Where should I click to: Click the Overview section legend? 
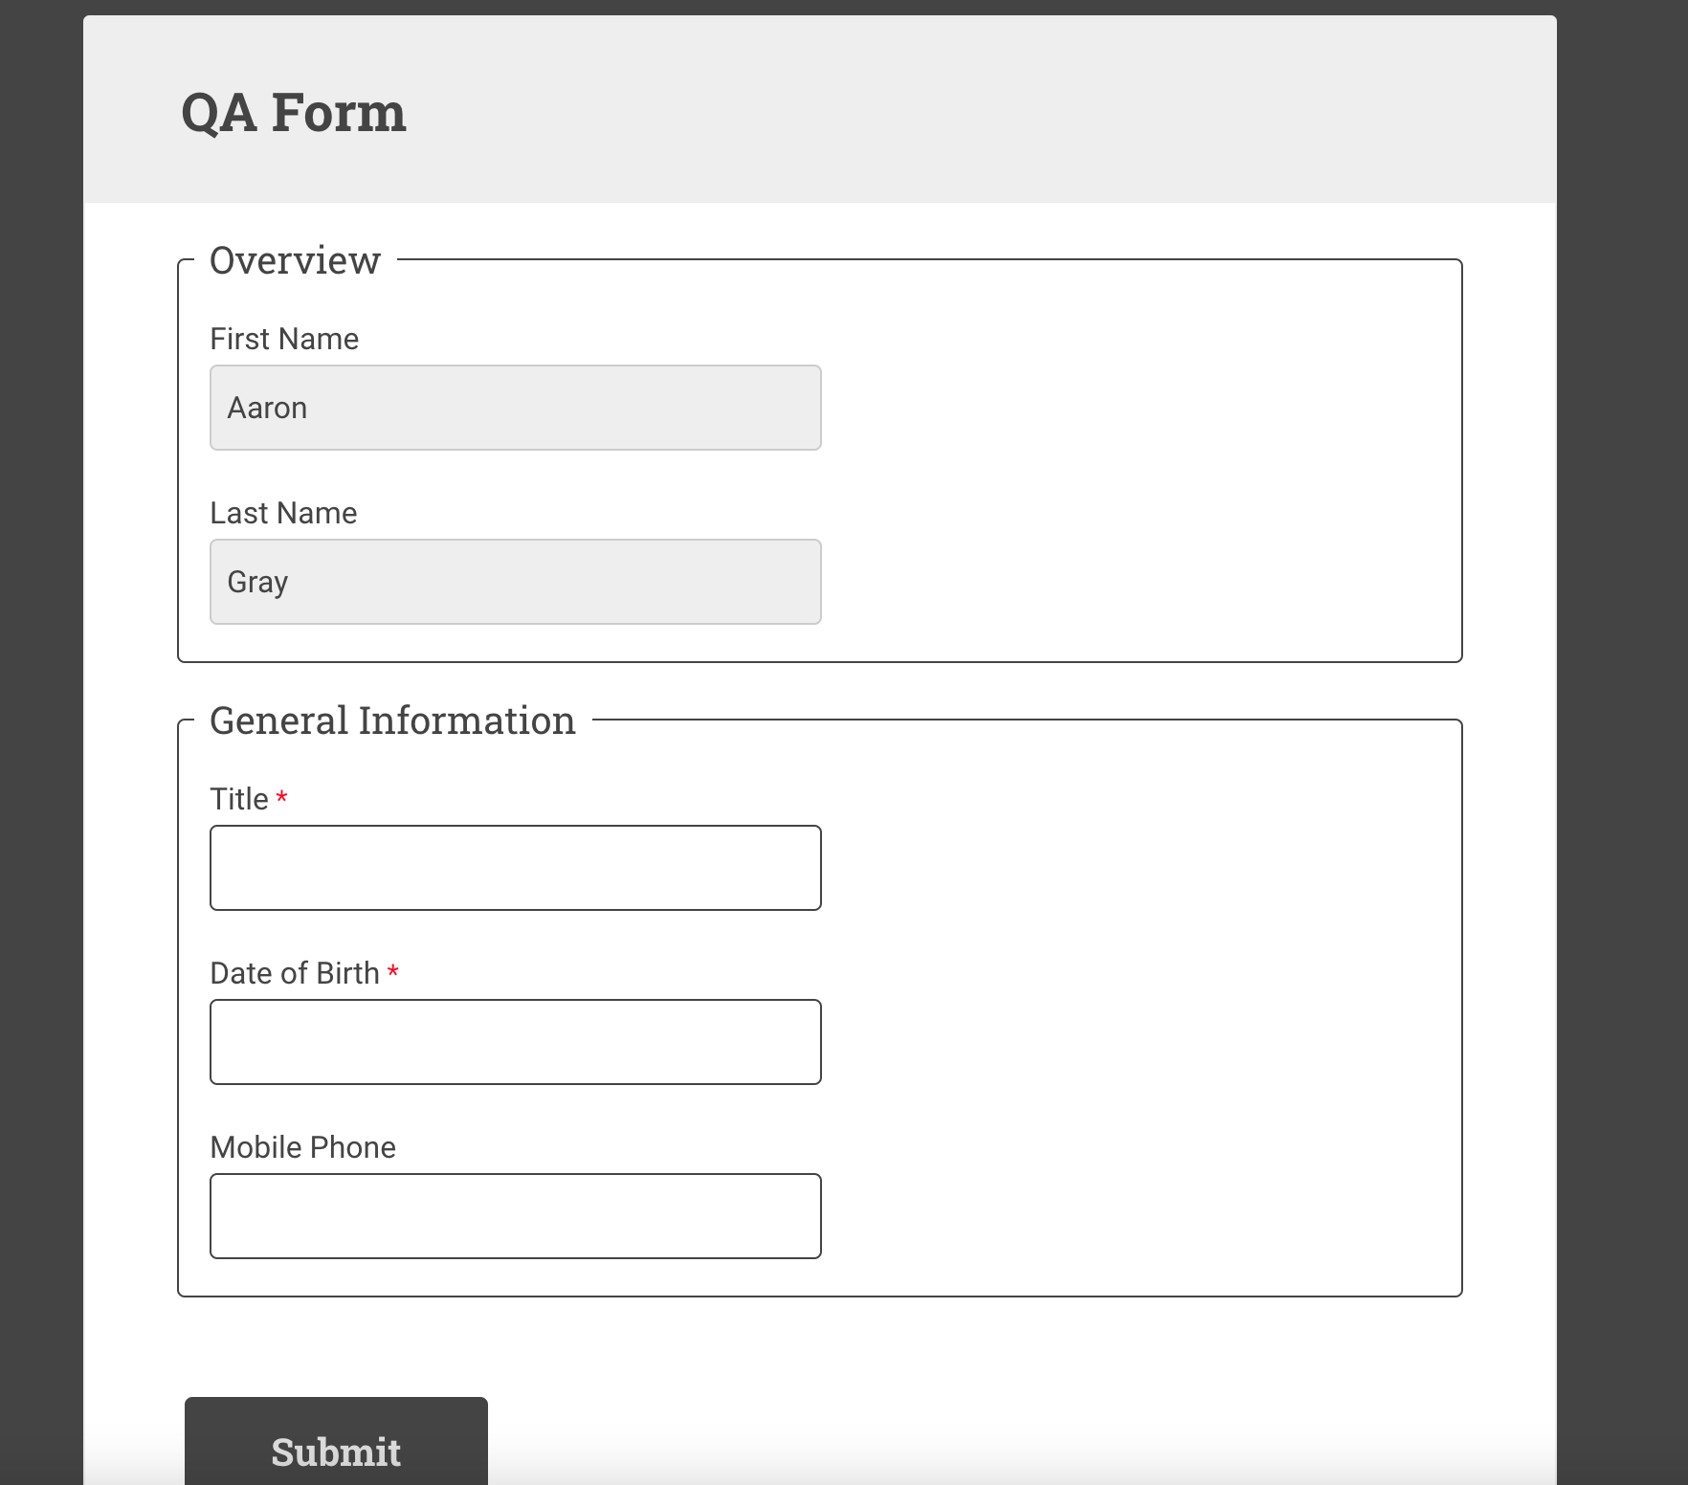pos(296,258)
